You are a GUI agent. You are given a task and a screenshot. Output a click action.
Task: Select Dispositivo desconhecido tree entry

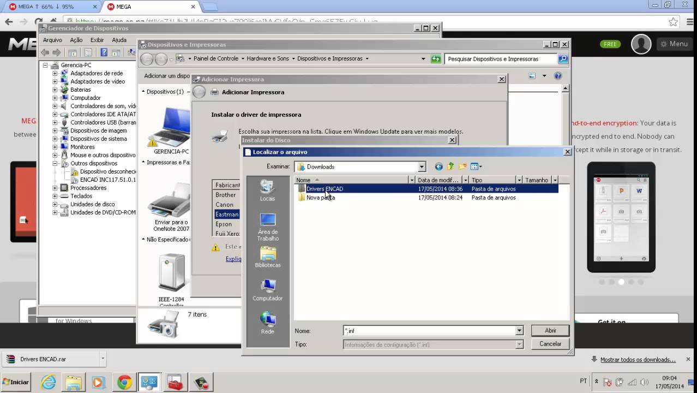click(x=107, y=171)
